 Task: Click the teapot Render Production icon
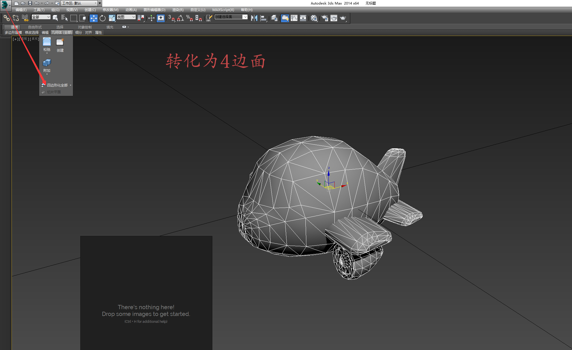[343, 18]
